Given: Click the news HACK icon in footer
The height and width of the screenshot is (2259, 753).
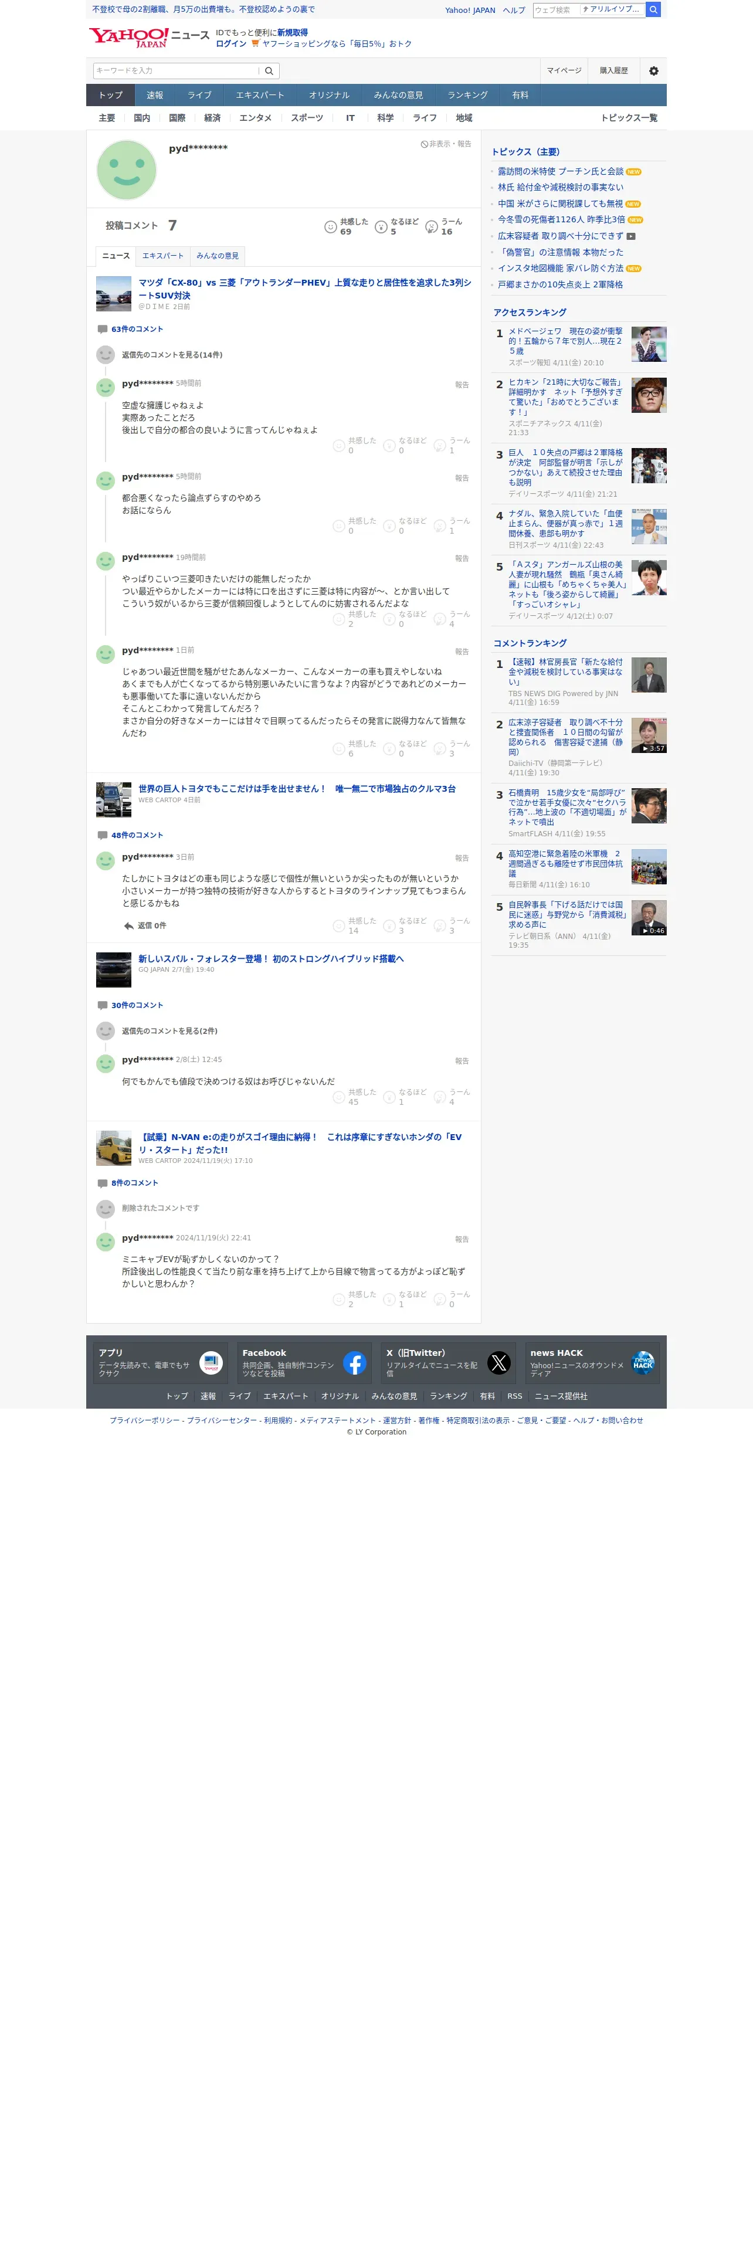Looking at the screenshot, I should click(x=643, y=1363).
